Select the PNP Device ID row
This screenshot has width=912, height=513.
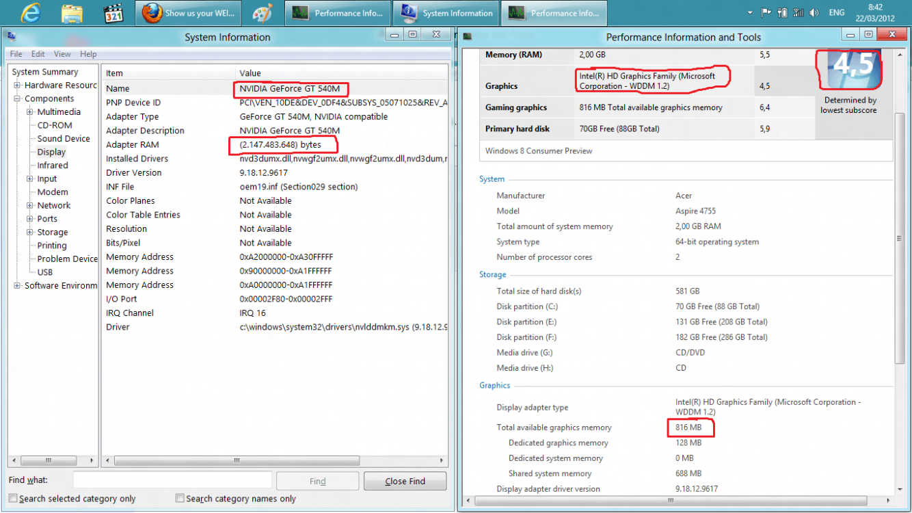pos(275,103)
